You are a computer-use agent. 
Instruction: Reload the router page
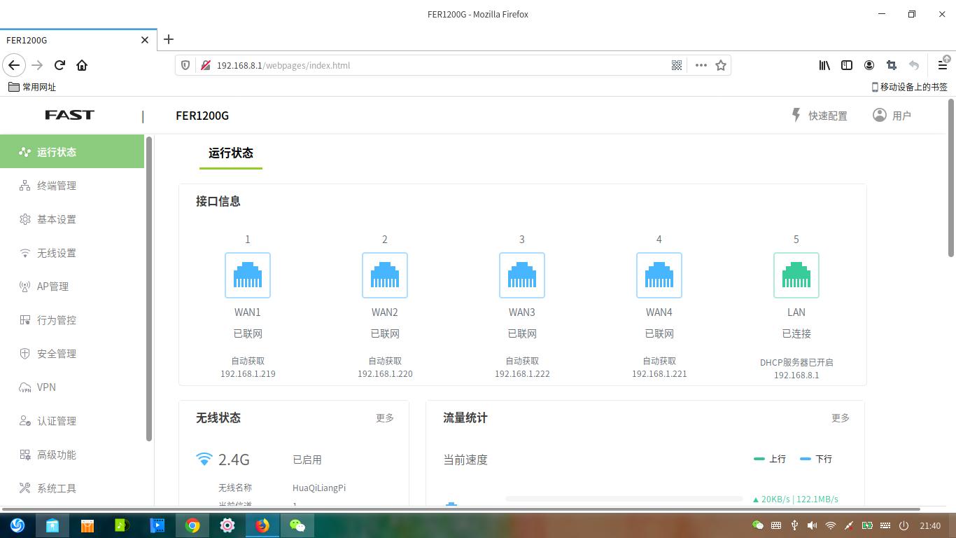point(59,65)
